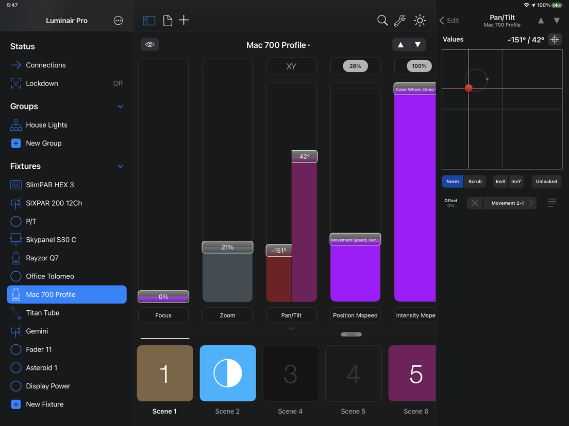This screenshot has width=569, height=426.
Task: Collapse the Fixtures section chevron
Action: coord(121,166)
